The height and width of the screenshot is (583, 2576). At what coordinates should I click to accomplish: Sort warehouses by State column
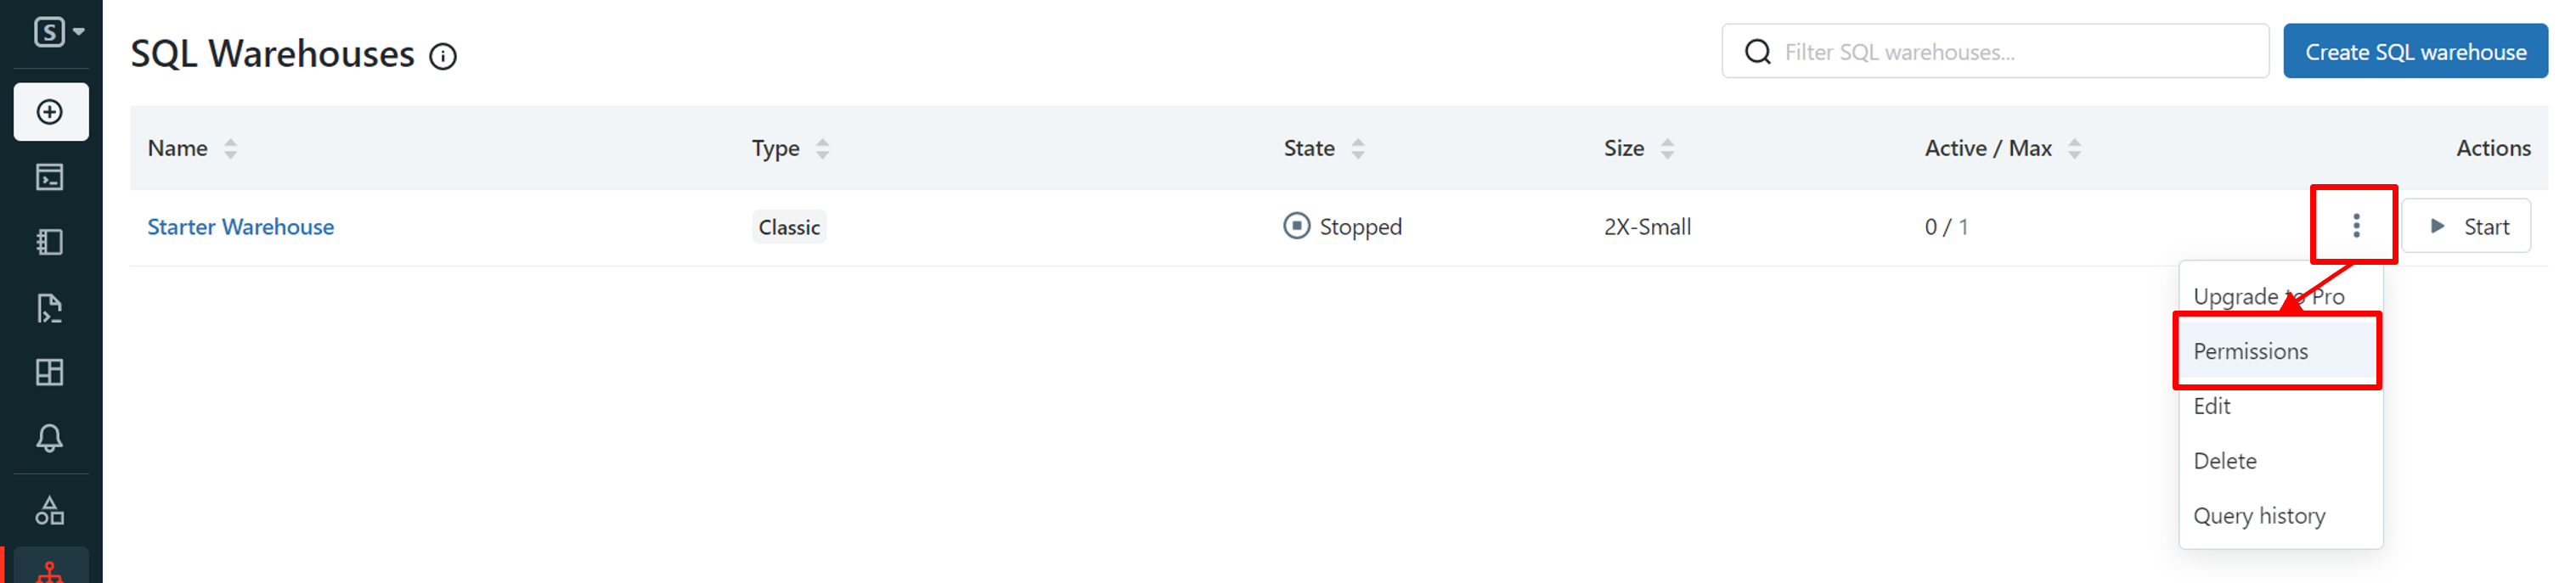pyautogui.click(x=1357, y=149)
